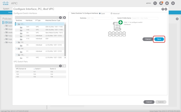Screen dimensions: 181x112
Task: Close the Configure Interface dialog with X icon
Action: 166,9
